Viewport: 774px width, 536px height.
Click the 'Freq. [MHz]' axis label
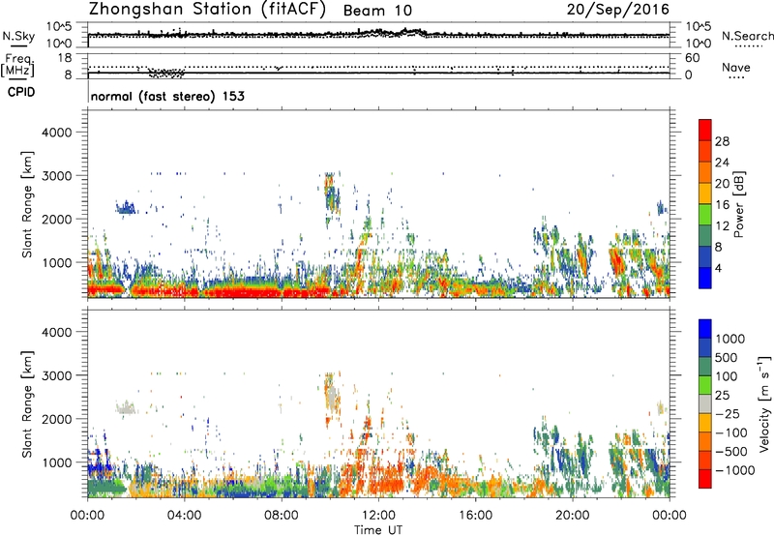click(17, 66)
